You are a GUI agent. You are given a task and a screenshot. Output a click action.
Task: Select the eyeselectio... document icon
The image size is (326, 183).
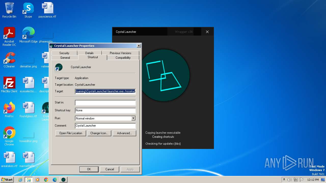pos(28,85)
